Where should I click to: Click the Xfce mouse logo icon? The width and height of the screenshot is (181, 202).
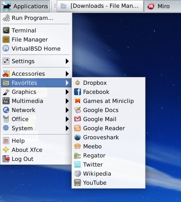6,6
